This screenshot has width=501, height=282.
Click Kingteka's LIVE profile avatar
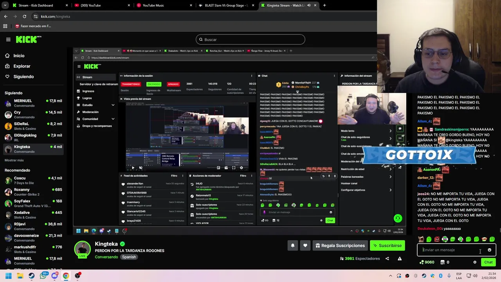click(83, 249)
